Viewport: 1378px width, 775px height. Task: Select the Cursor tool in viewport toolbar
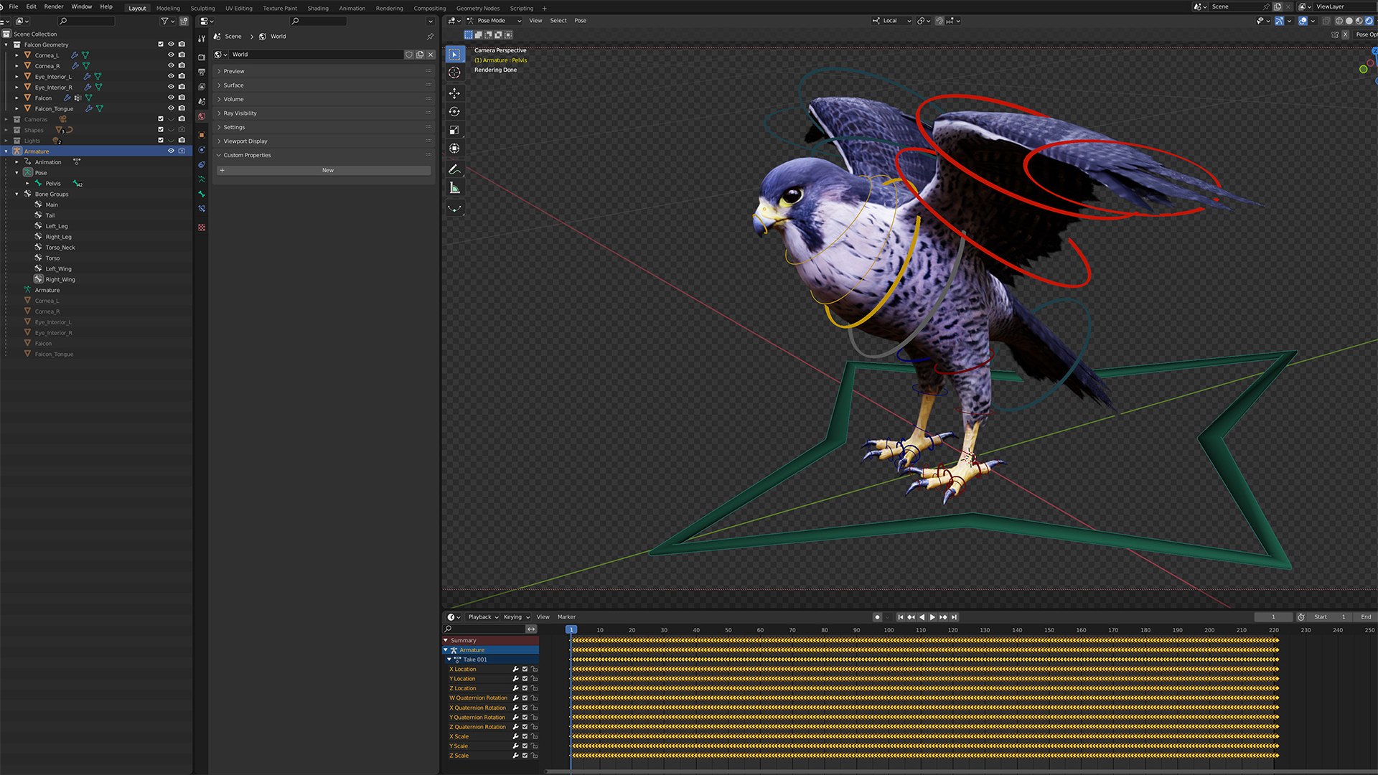coord(454,72)
